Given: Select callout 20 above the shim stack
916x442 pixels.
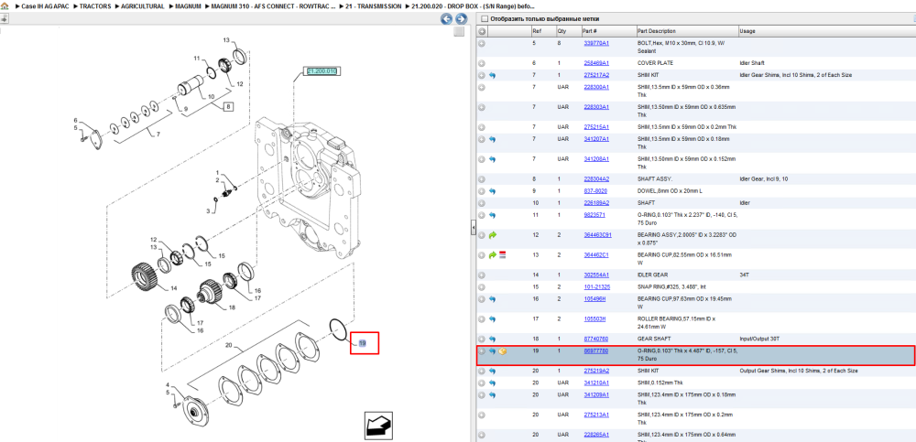Looking at the screenshot, I should pyautogui.click(x=228, y=346).
